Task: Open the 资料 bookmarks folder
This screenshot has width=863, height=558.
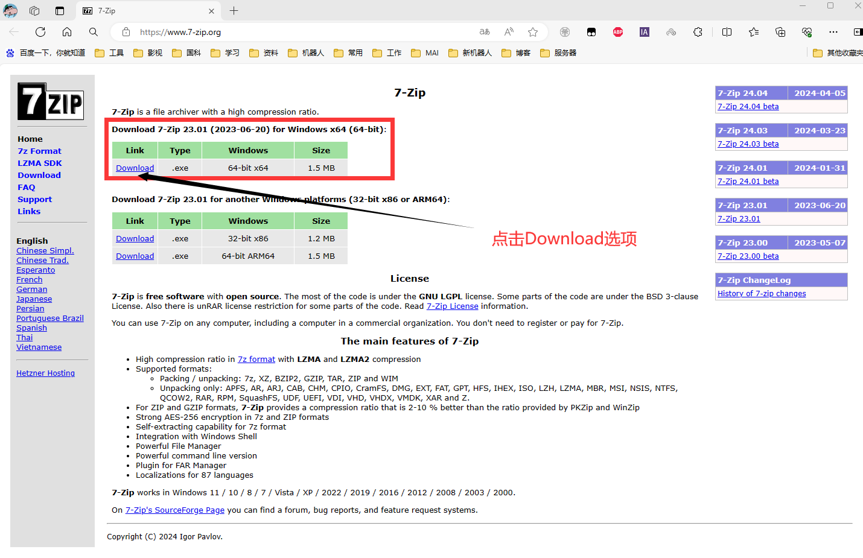Action: (x=264, y=53)
